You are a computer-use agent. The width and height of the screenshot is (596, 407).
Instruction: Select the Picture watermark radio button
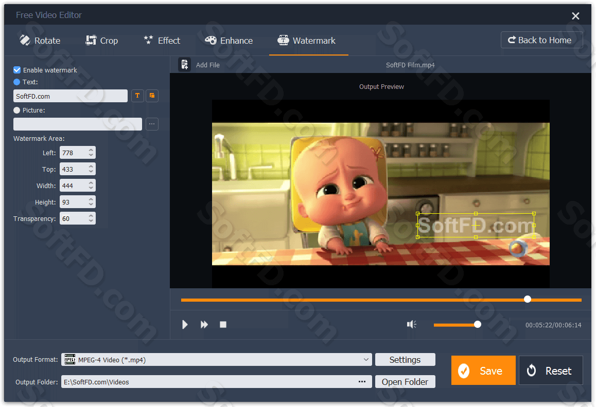pyautogui.click(x=16, y=110)
